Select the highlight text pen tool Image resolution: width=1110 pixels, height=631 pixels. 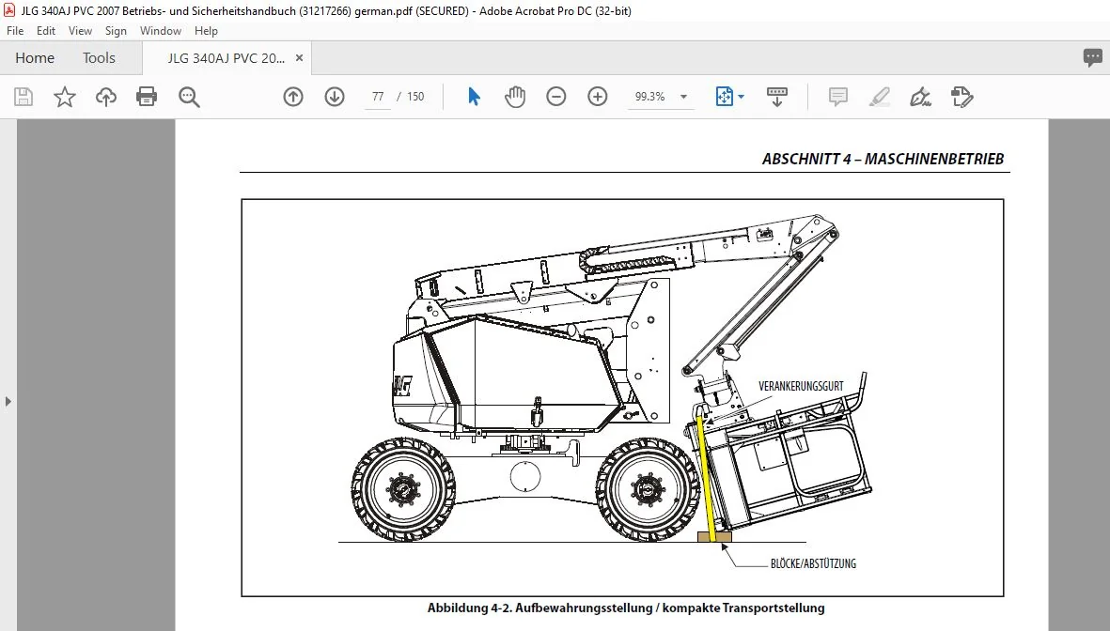coord(879,97)
